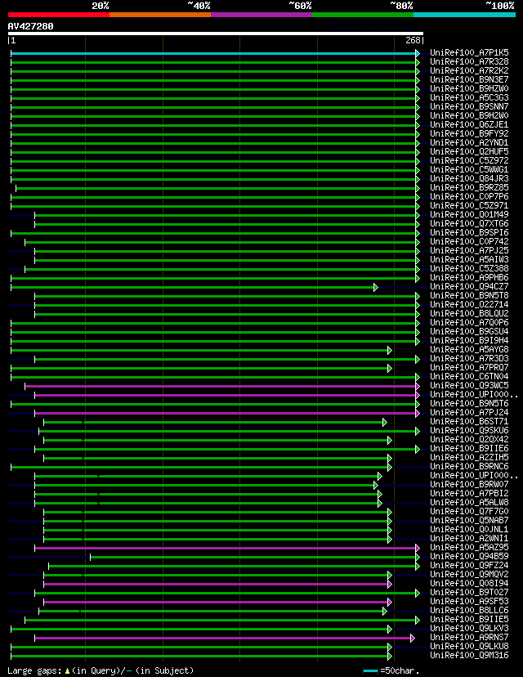523x677 pixels.
Task: Select the AV427280 query name
Action: pyautogui.click(x=30, y=26)
